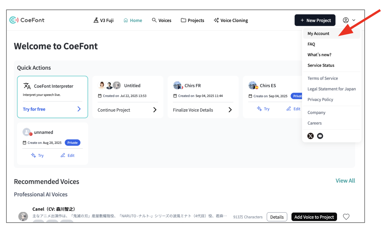
Task: Go to the Home tab
Action: (x=133, y=21)
